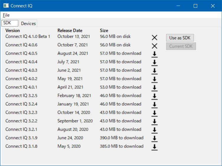Click the June 24, 2020 release date
The width and height of the screenshot is (222, 166).
coord(70,138)
